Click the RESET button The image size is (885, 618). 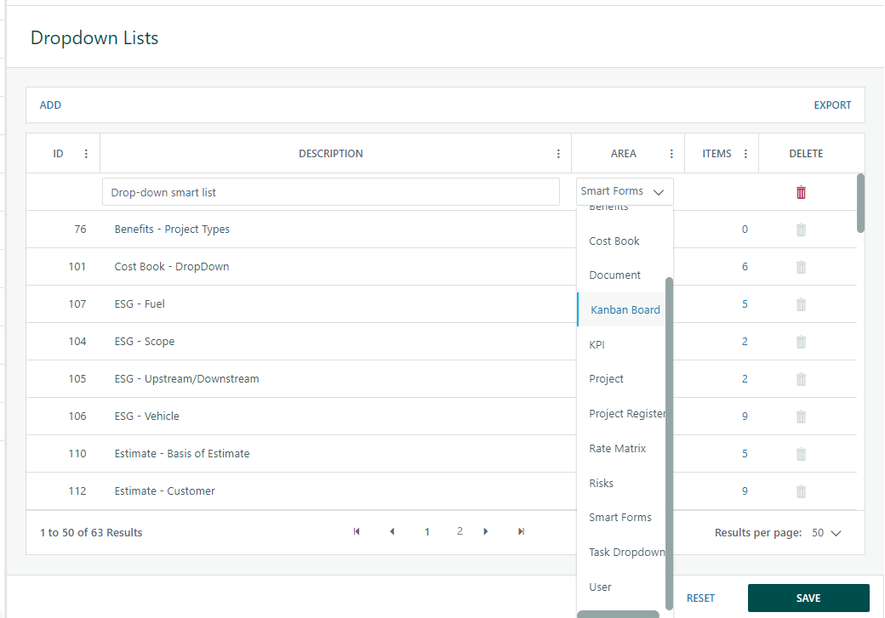[x=700, y=598]
